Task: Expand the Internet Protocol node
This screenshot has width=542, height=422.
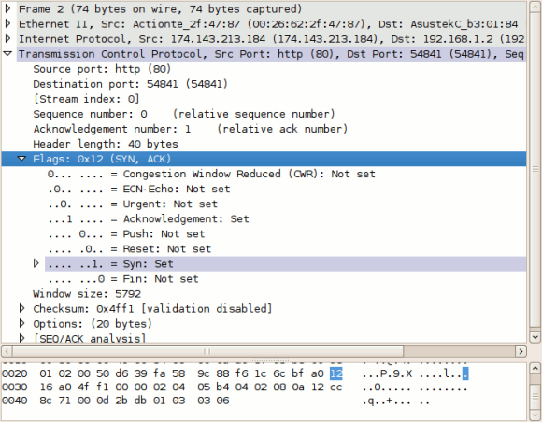Action: click(8, 38)
